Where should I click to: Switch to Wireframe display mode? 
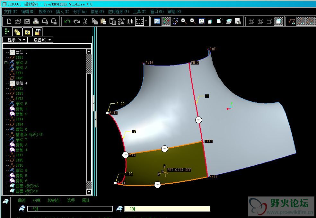[251, 21]
